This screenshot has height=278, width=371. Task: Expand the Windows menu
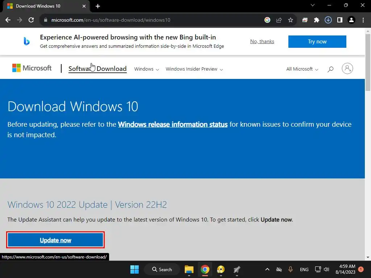(x=146, y=69)
